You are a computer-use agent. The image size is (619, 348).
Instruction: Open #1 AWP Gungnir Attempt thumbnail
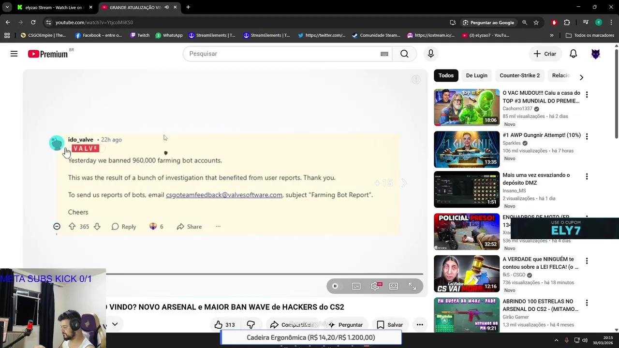click(467, 149)
